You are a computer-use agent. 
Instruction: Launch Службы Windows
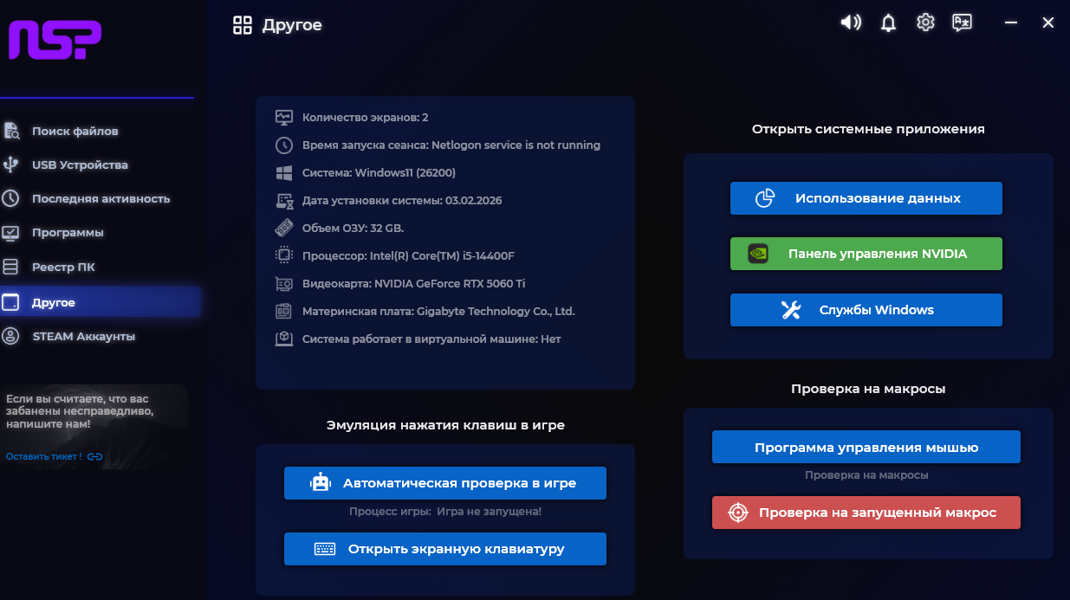point(866,310)
